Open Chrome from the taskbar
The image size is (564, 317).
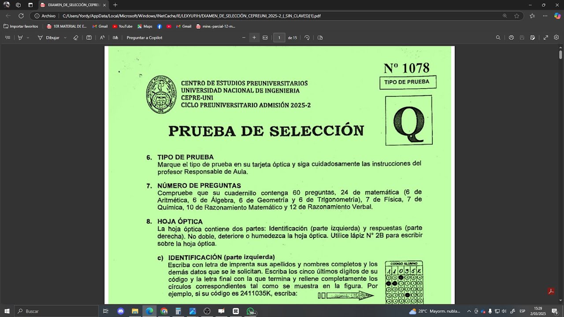(x=164, y=311)
